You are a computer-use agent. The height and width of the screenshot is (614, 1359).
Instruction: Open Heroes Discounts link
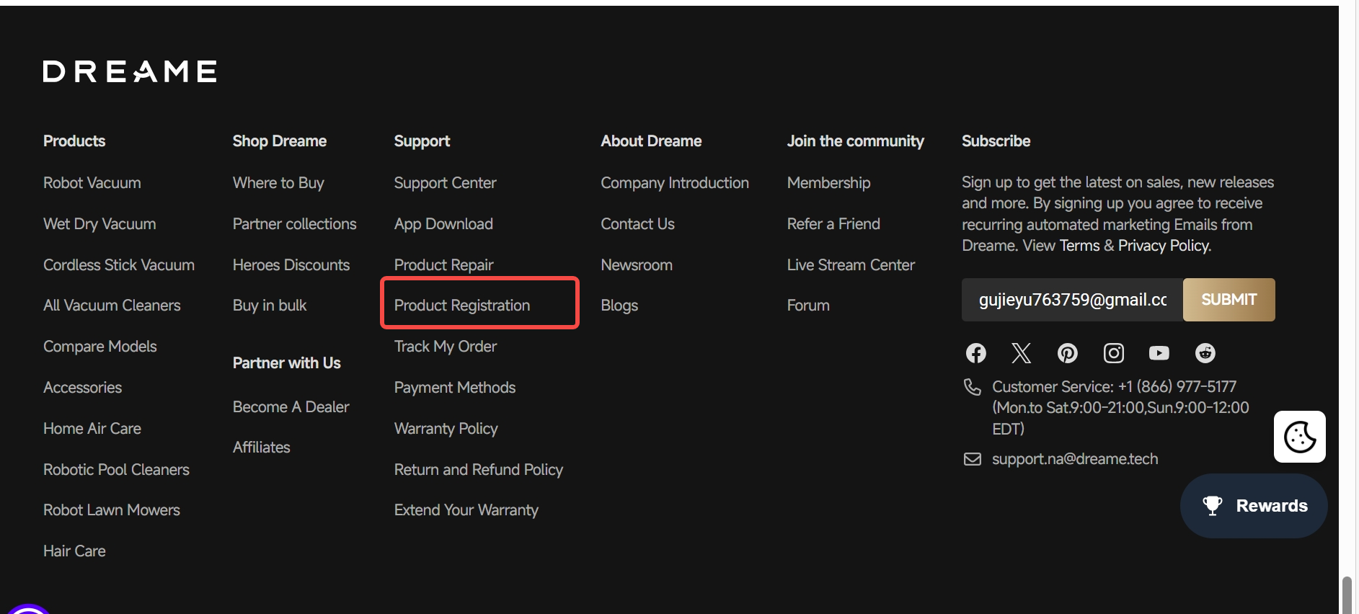pyautogui.click(x=291, y=265)
